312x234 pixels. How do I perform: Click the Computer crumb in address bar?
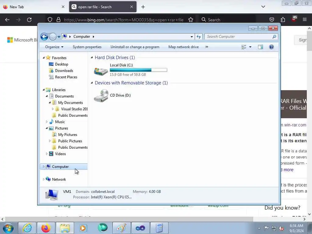click(x=82, y=37)
